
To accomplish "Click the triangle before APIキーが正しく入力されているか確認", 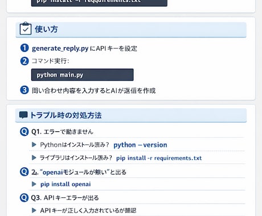I will point(34,210).
